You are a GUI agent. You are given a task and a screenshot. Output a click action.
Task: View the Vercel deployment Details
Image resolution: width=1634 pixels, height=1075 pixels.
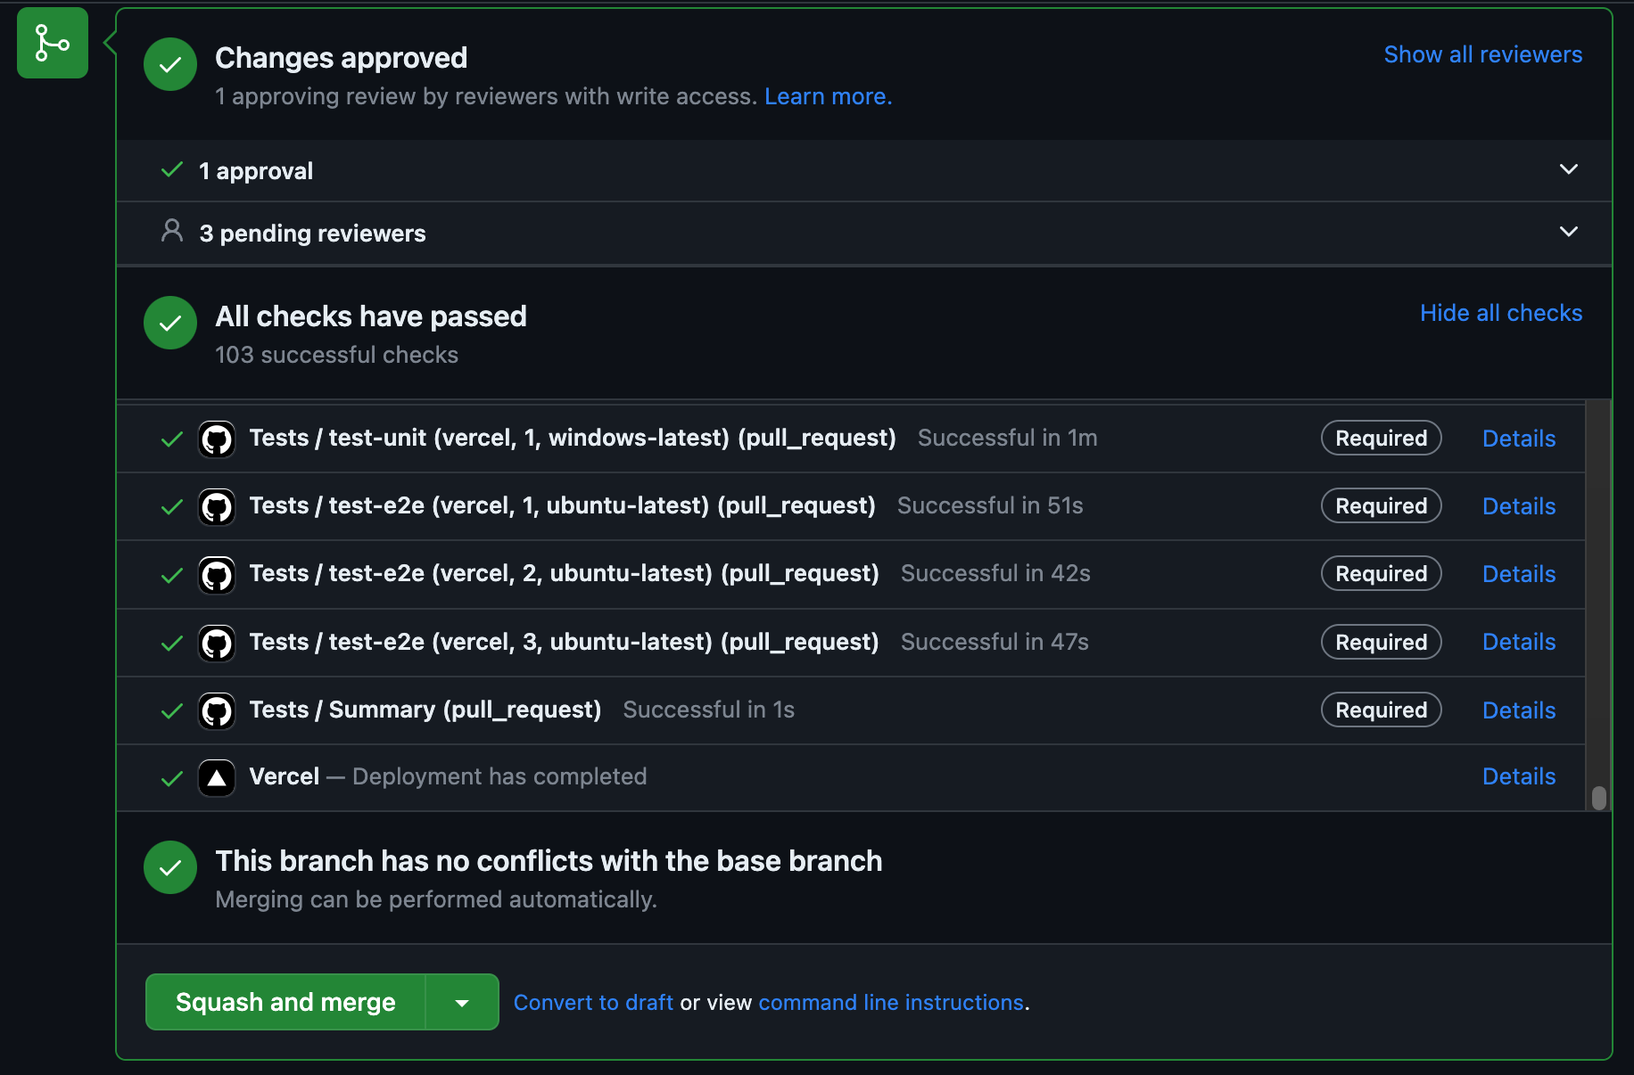[1518, 776]
